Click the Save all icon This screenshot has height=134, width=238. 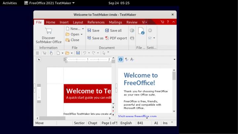coord(107,30)
